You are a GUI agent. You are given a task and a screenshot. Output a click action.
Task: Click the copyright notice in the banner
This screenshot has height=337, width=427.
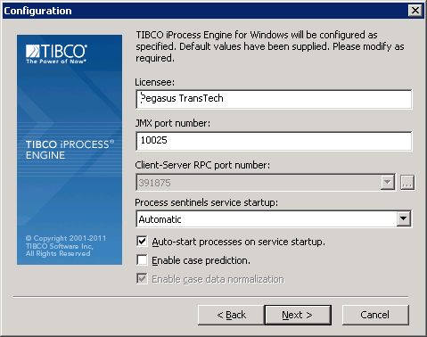[x=65, y=246]
